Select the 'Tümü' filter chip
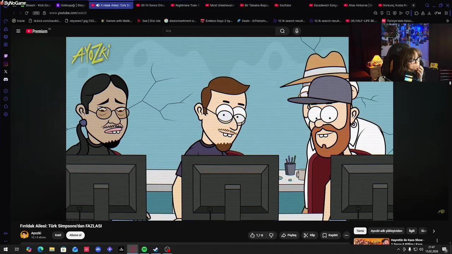The image size is (452, 254). tap(360, 231)
